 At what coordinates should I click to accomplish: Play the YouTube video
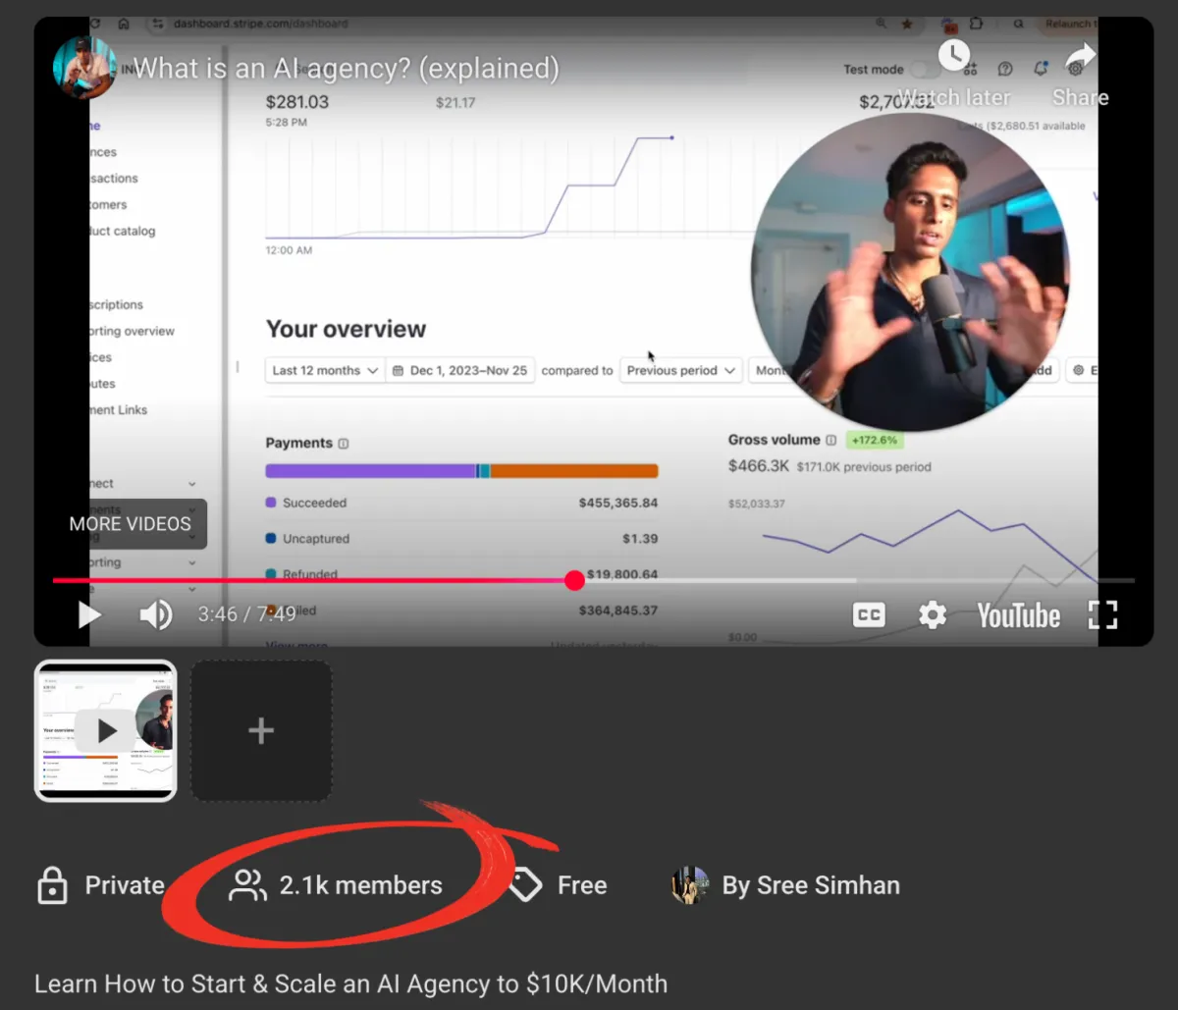coord(89,615)
